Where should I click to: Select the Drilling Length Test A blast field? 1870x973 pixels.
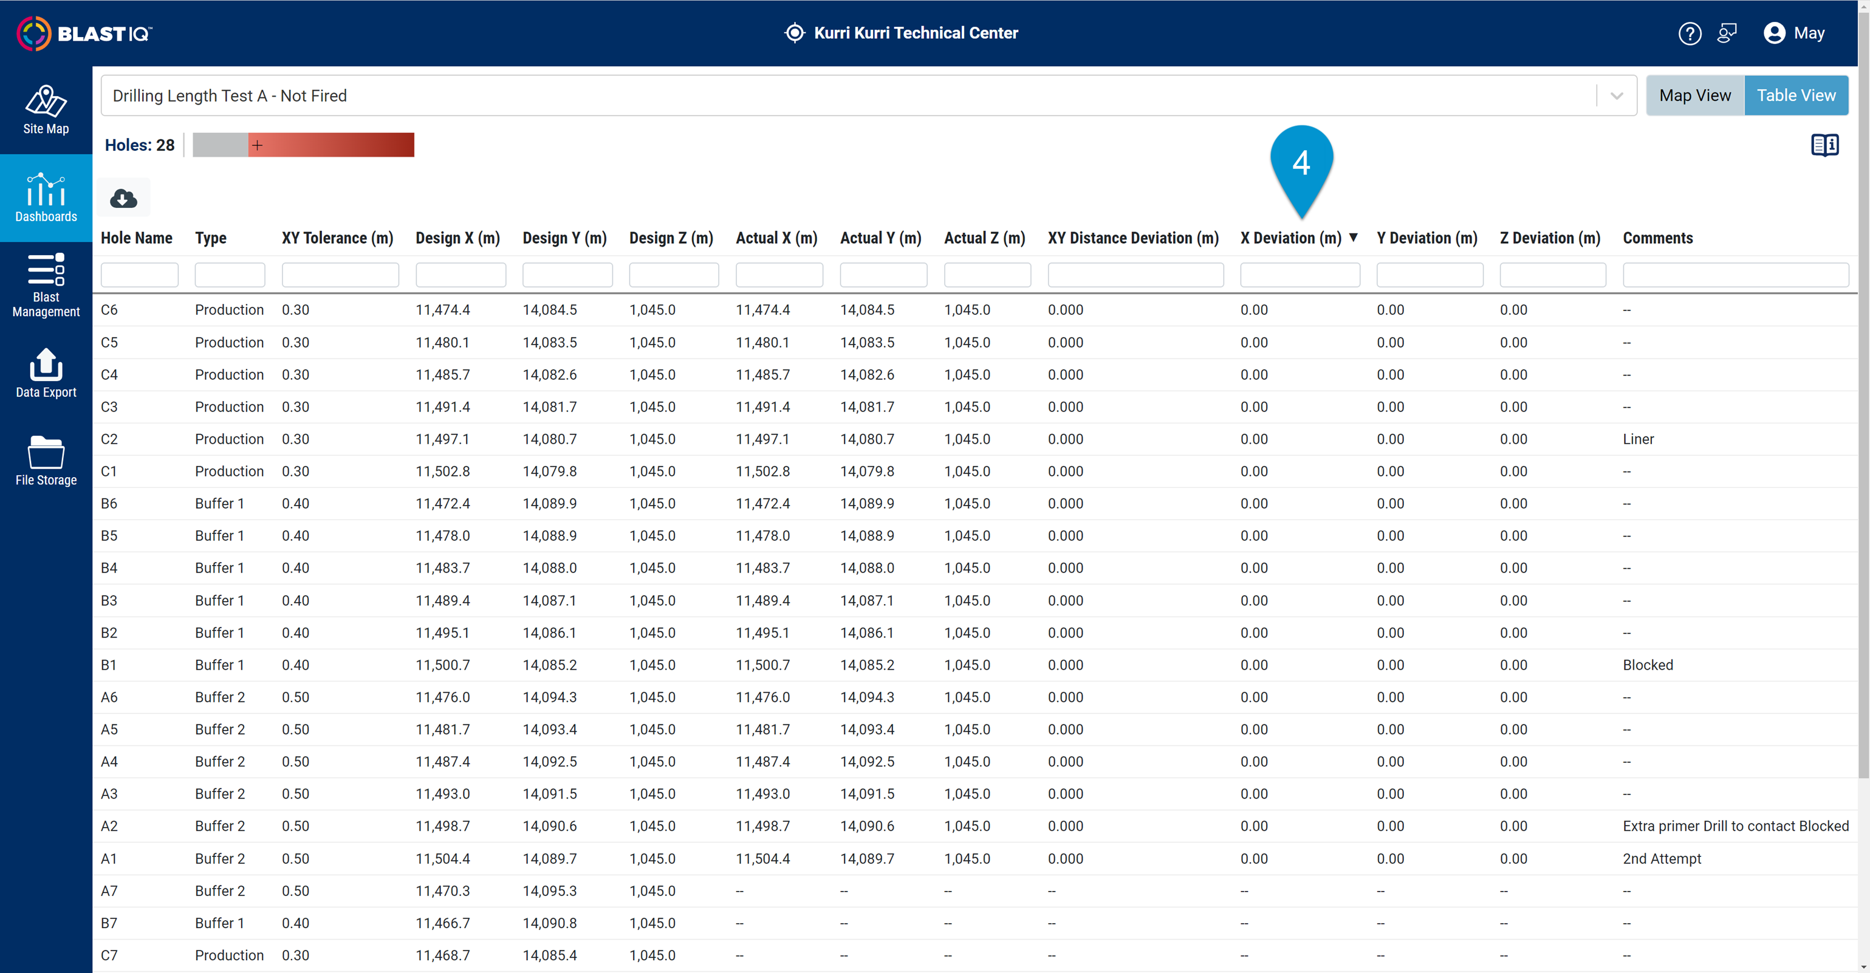pyautogui.click(x=868, y=96)
